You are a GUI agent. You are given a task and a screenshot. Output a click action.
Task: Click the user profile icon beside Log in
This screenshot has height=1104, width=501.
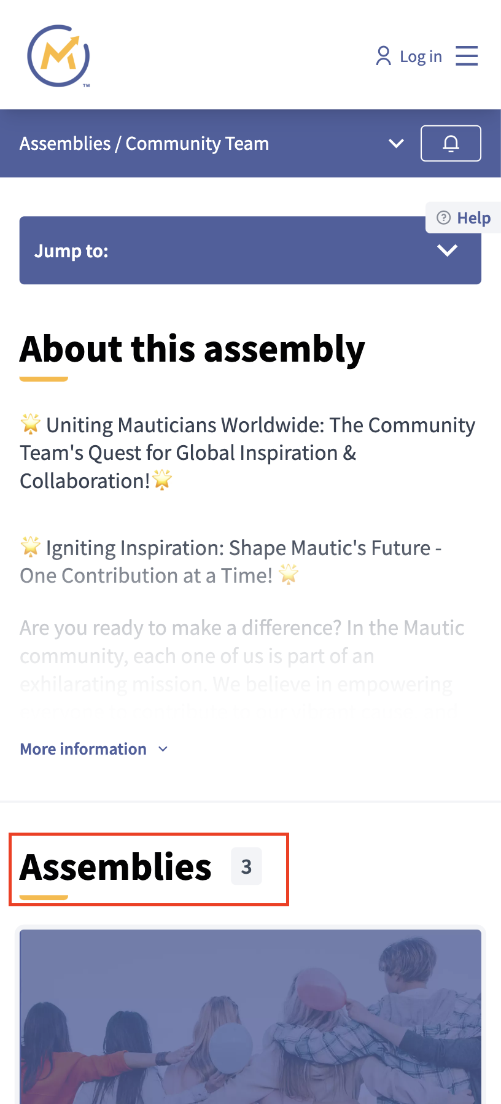pos(383,56)
